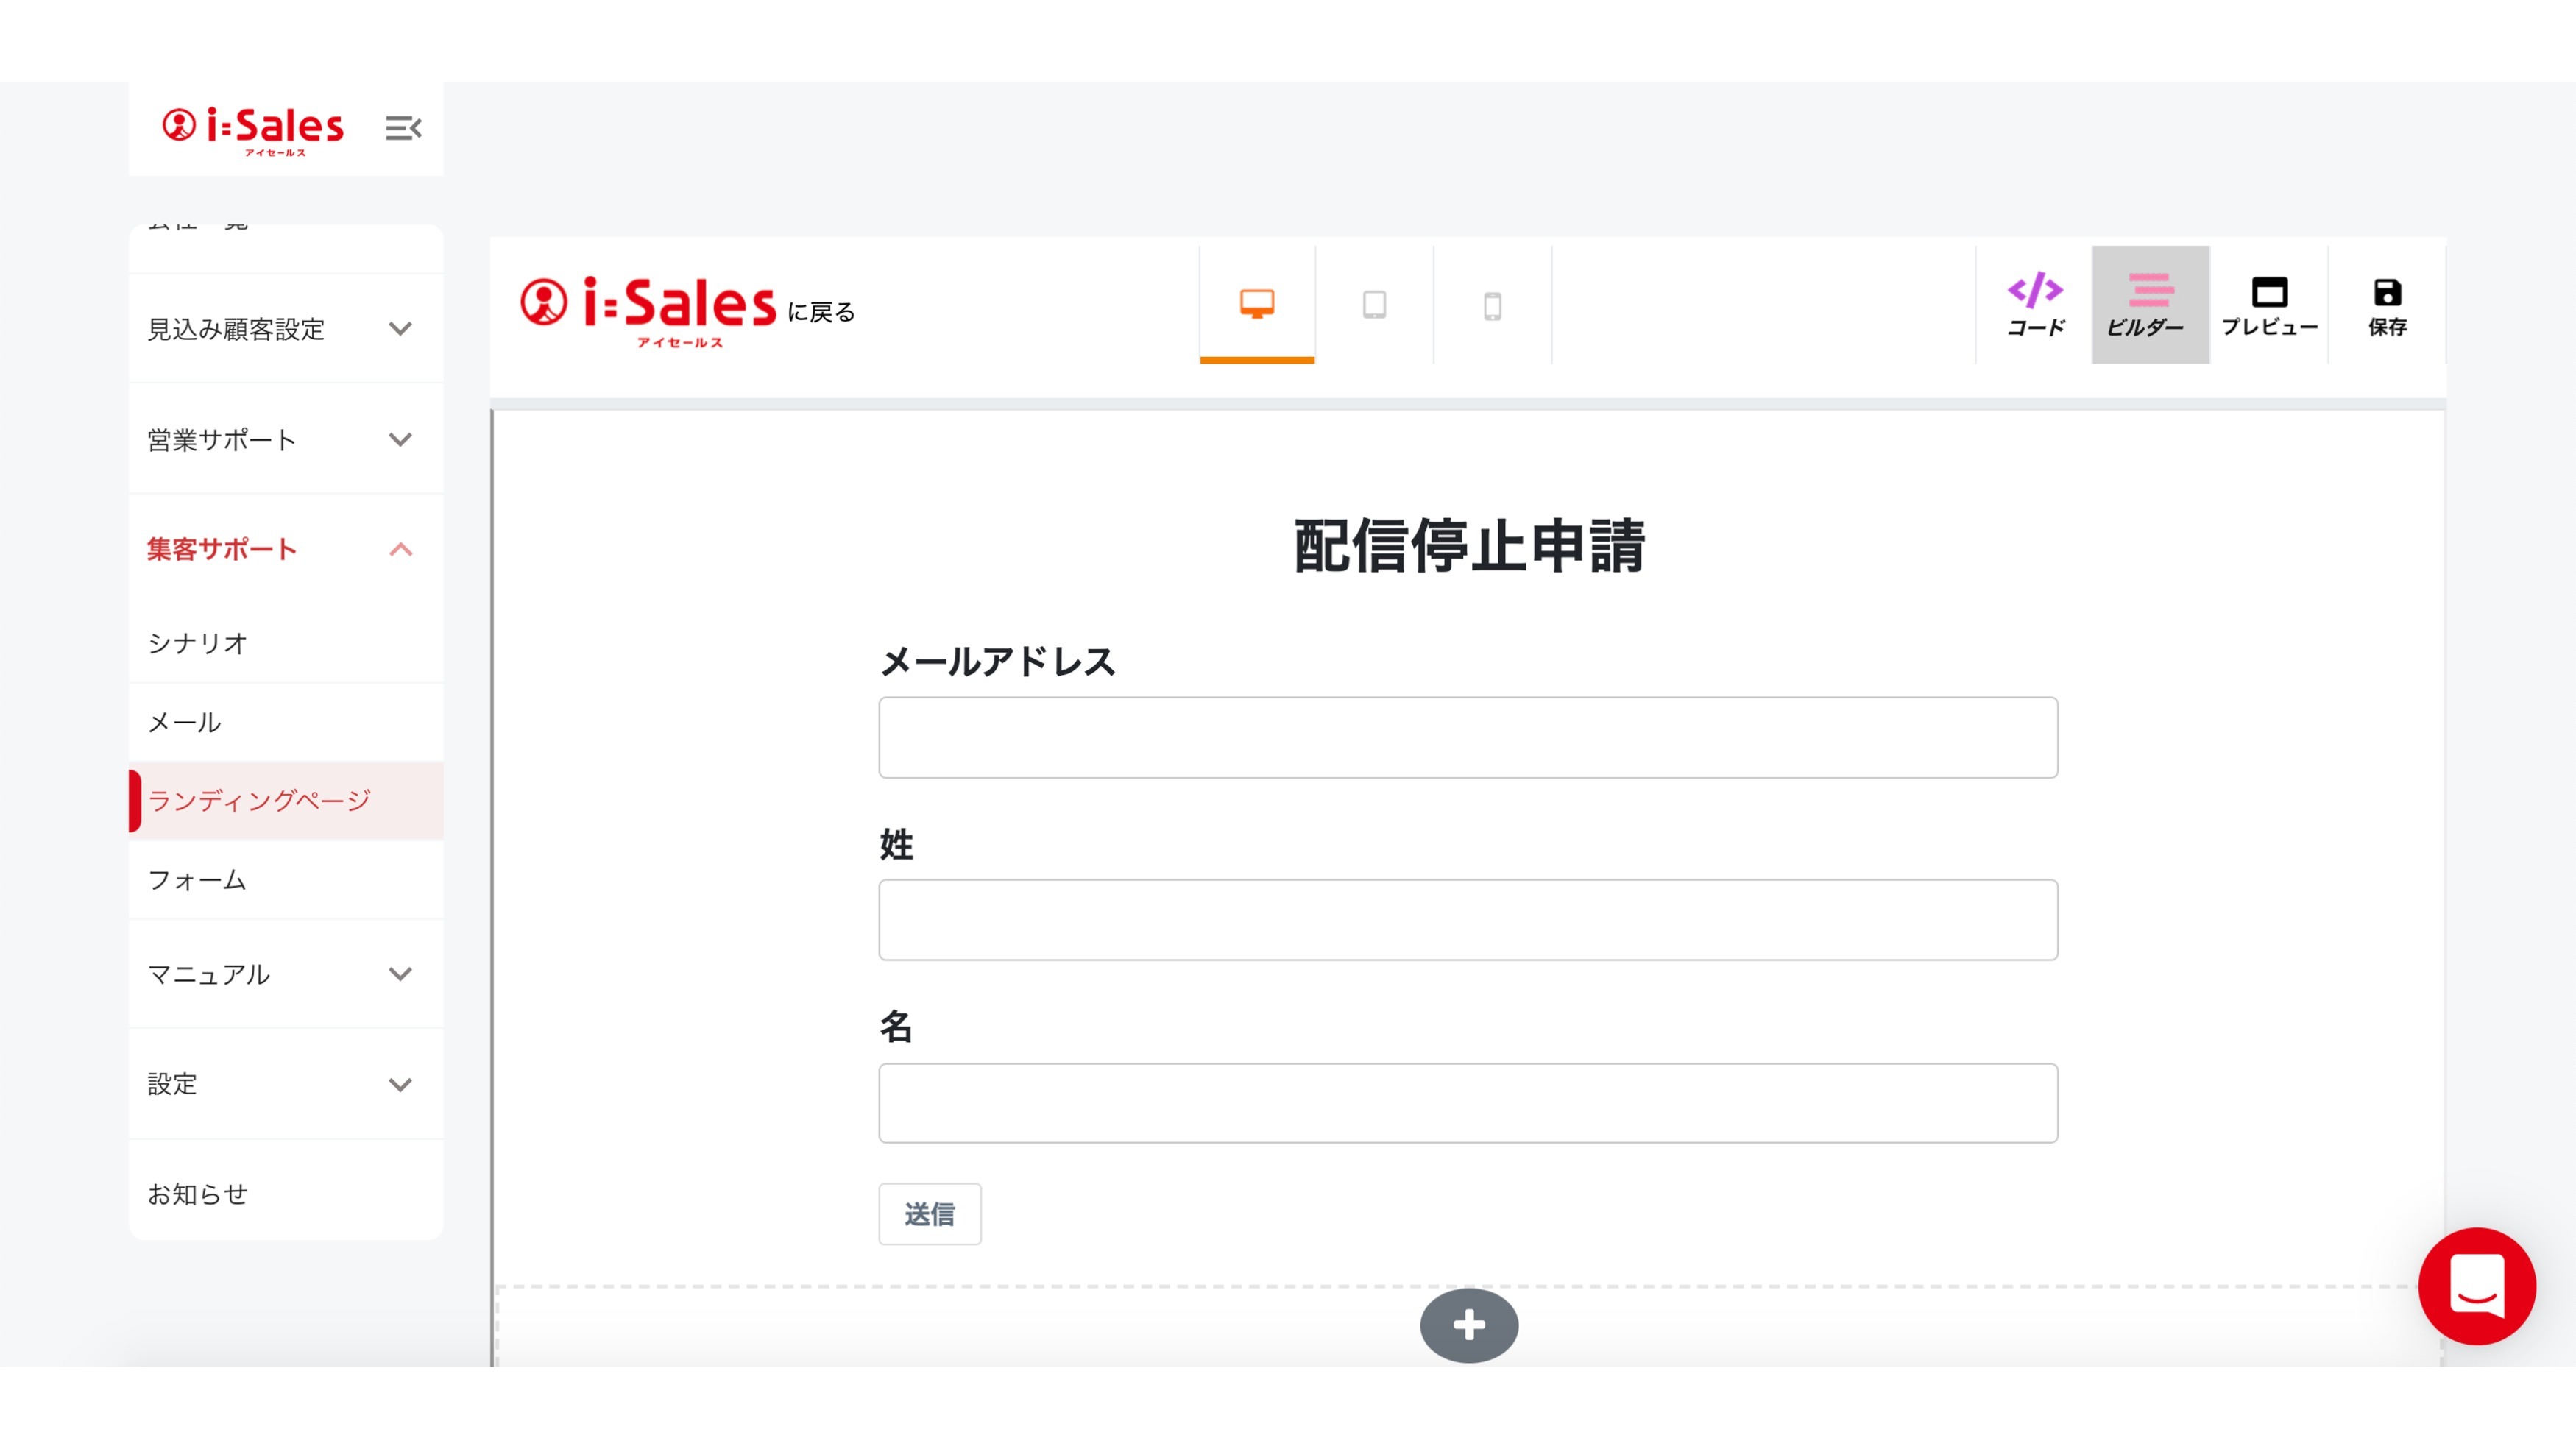Click the 保存 save icon

(2387, 304)
